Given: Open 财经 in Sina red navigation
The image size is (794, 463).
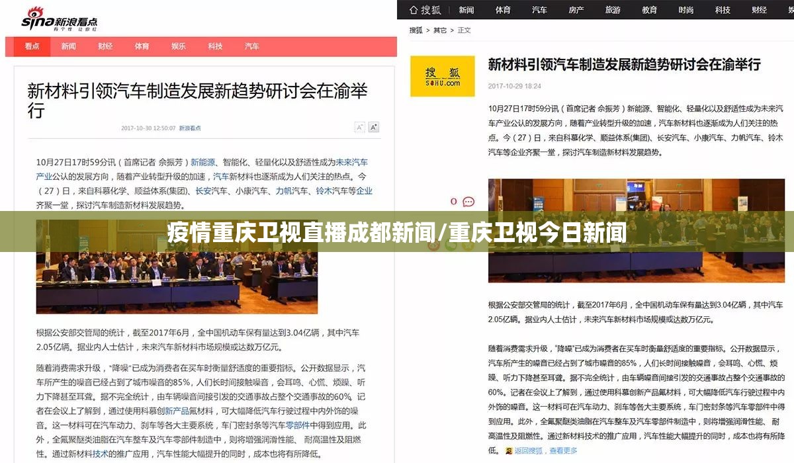Looking at the screenshot, I should coord(105,46).
